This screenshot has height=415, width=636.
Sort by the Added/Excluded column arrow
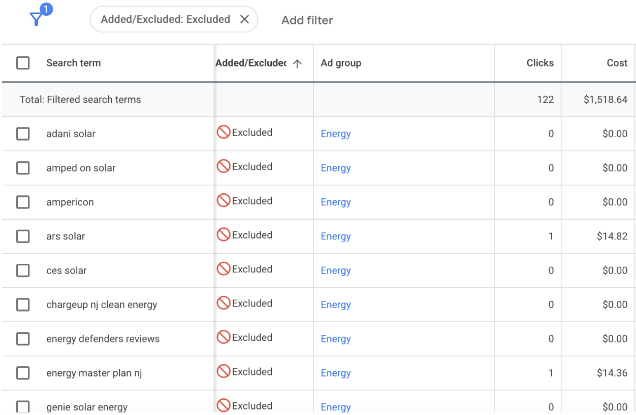[298, 63]
